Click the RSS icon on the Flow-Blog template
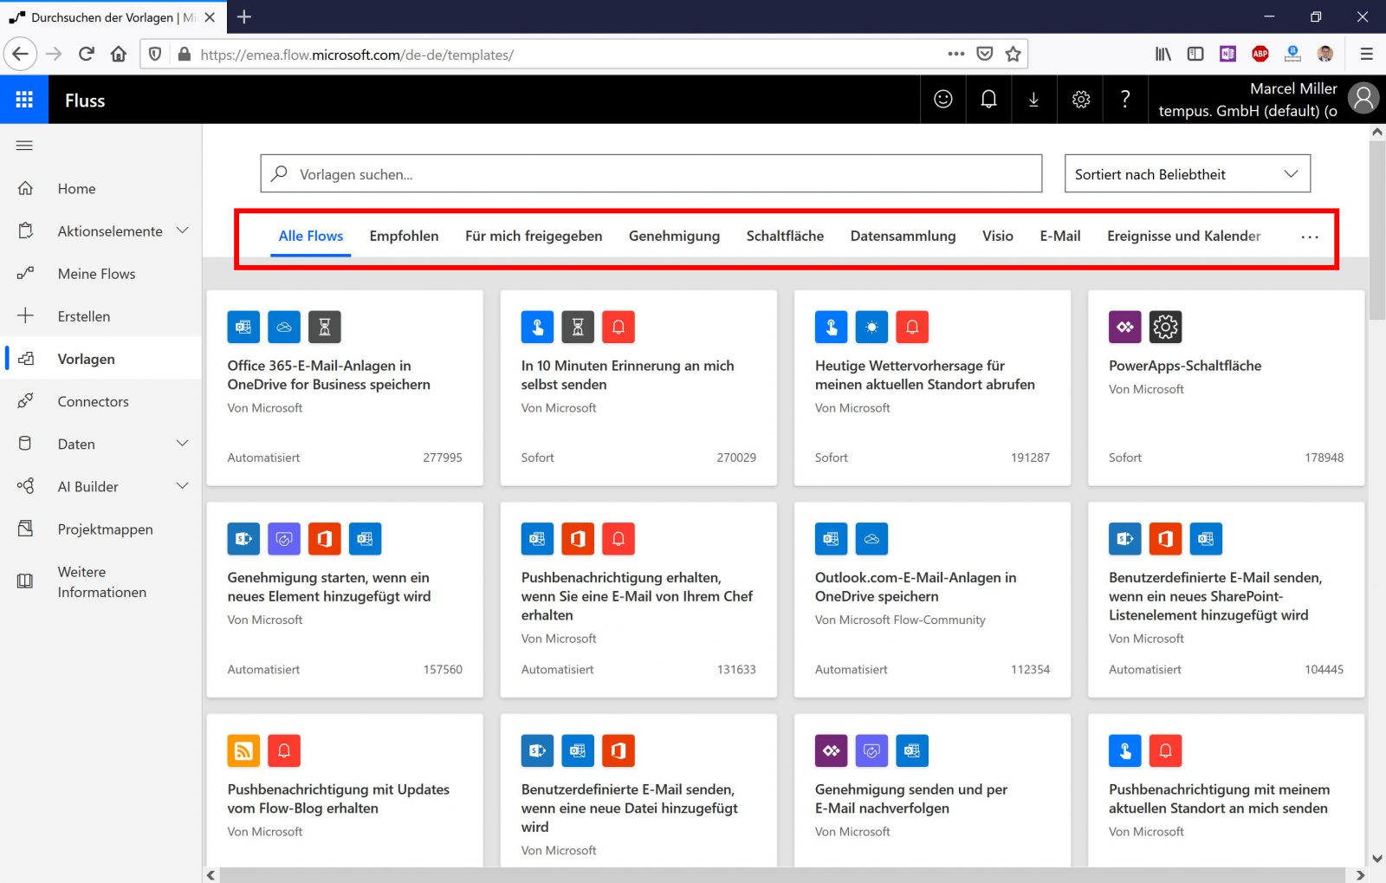This screenshot has width=1386, height=883. coord(243,750)
